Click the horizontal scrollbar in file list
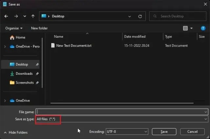This screenshot has width=210, height=139. 122,103
